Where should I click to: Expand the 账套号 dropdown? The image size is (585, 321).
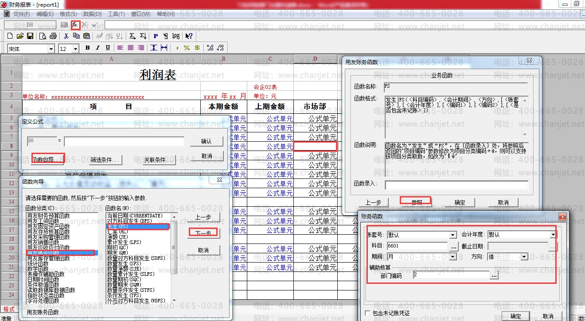click(x=452, y=235)
